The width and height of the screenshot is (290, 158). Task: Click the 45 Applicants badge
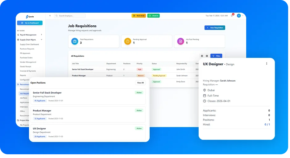(40, 100)
